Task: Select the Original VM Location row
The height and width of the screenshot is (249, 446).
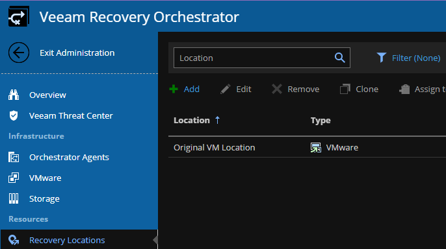Action: (x=307, y=147)
